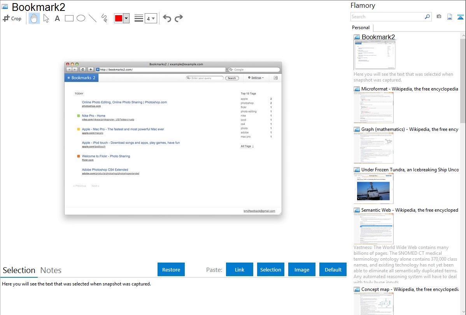Click the snapshot list scroll-up arrow
The height and width of the screenshot is (315, 466).
463,35
